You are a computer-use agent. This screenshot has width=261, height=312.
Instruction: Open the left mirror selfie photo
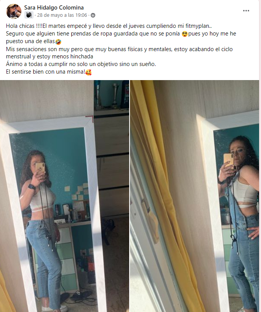64,196
